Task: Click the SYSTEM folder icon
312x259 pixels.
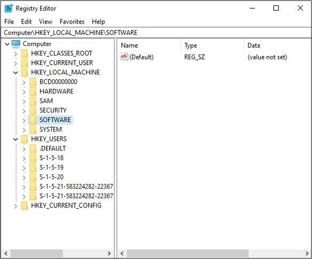Action: (x=33, y=129)
